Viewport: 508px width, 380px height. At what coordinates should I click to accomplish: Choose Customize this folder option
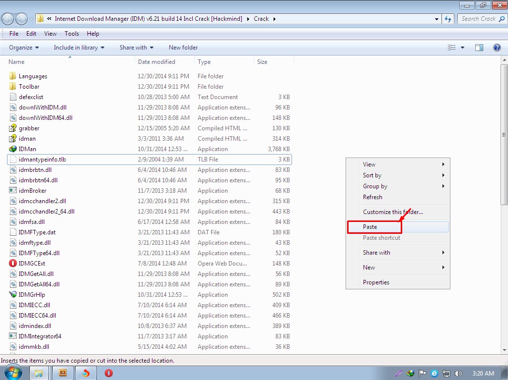(398, 212)
